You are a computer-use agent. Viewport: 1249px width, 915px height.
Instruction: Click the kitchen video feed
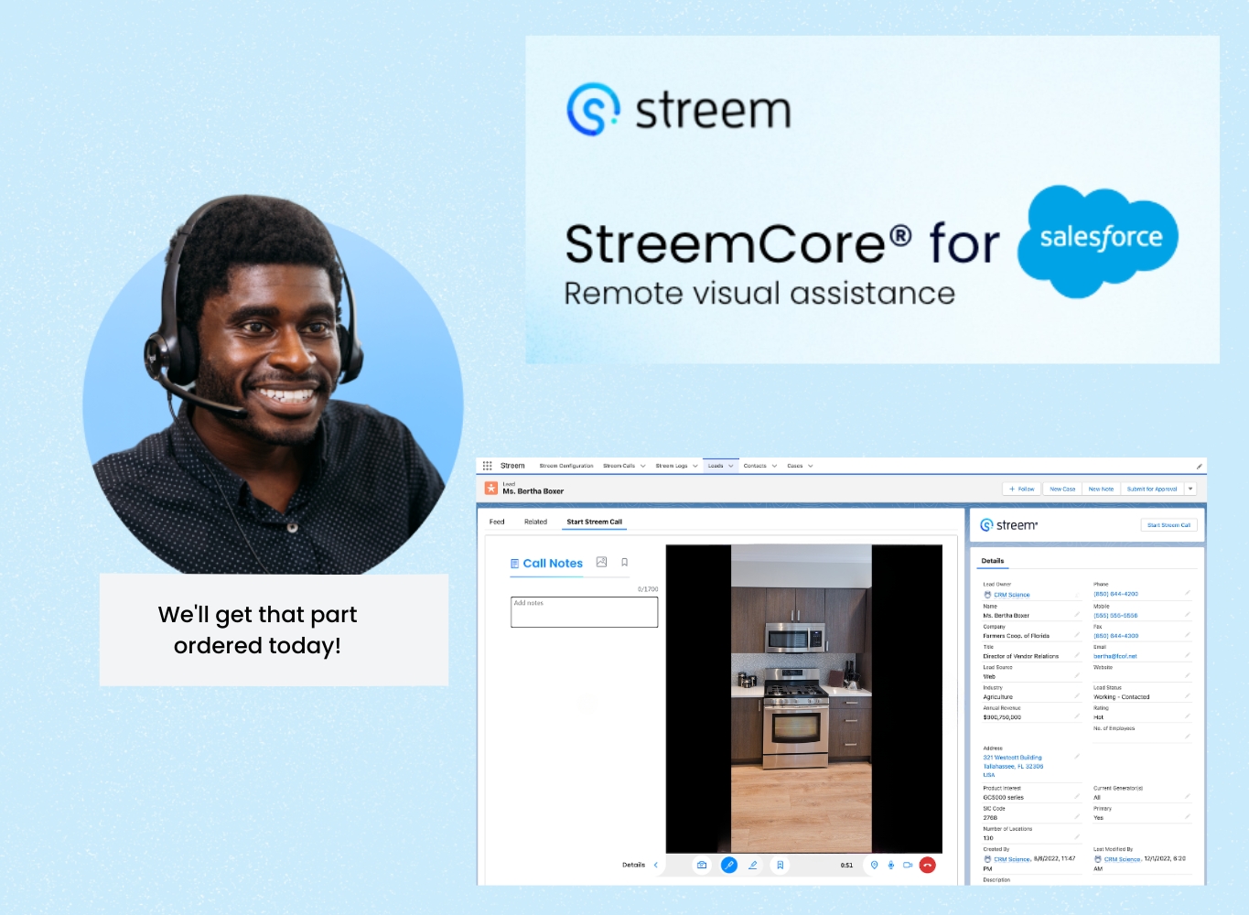pyautogui.click(x=801, y=698)
